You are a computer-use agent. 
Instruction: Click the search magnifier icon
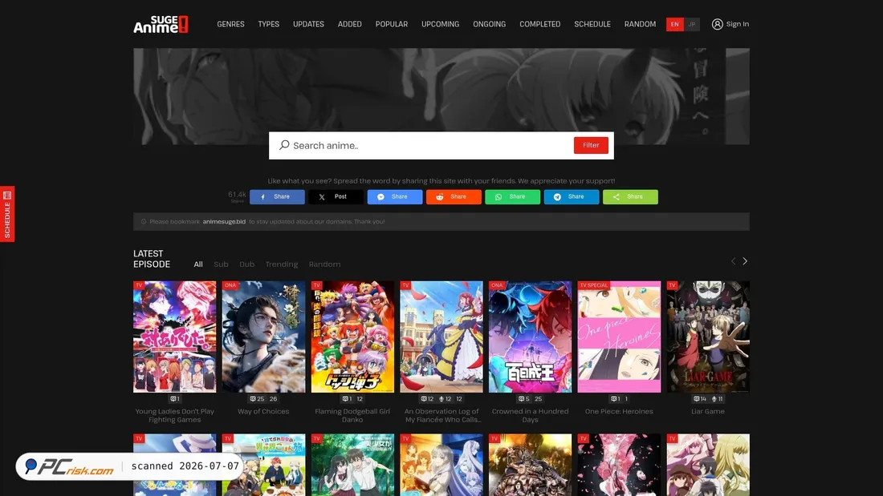[x=284, y=145]
